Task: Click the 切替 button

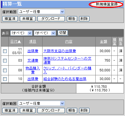Action: pyautogui.click(x=63, y=33)
